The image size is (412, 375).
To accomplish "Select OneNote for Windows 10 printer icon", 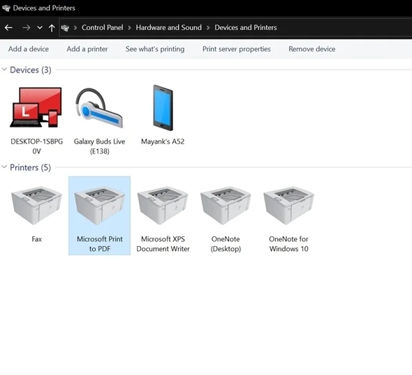I will 289,206.
